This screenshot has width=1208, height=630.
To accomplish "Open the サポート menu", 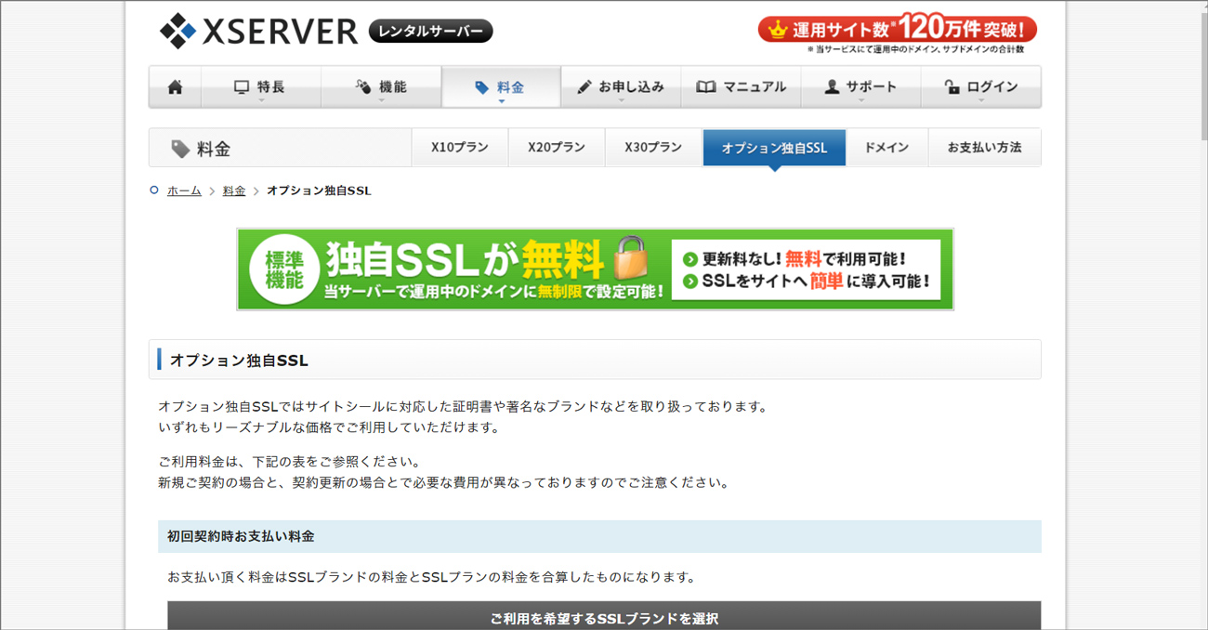I will point(860,87).
